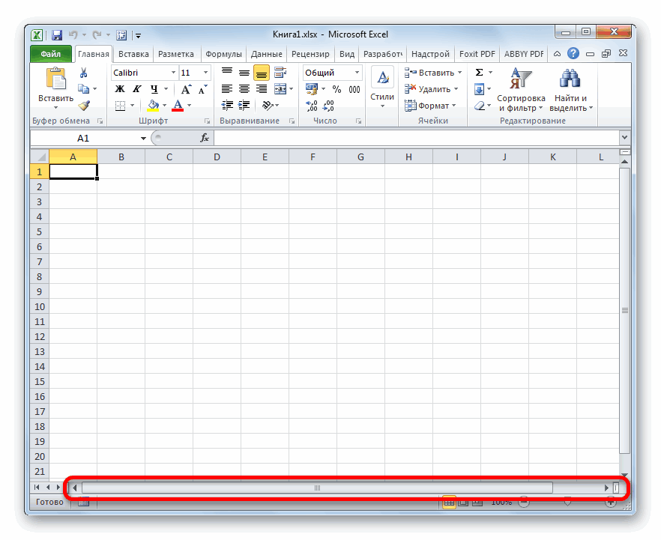Viewport: 661px width, 540px height.
Task: Click the Copy icon in Буфер обмена
Action: tap(83, 89)
